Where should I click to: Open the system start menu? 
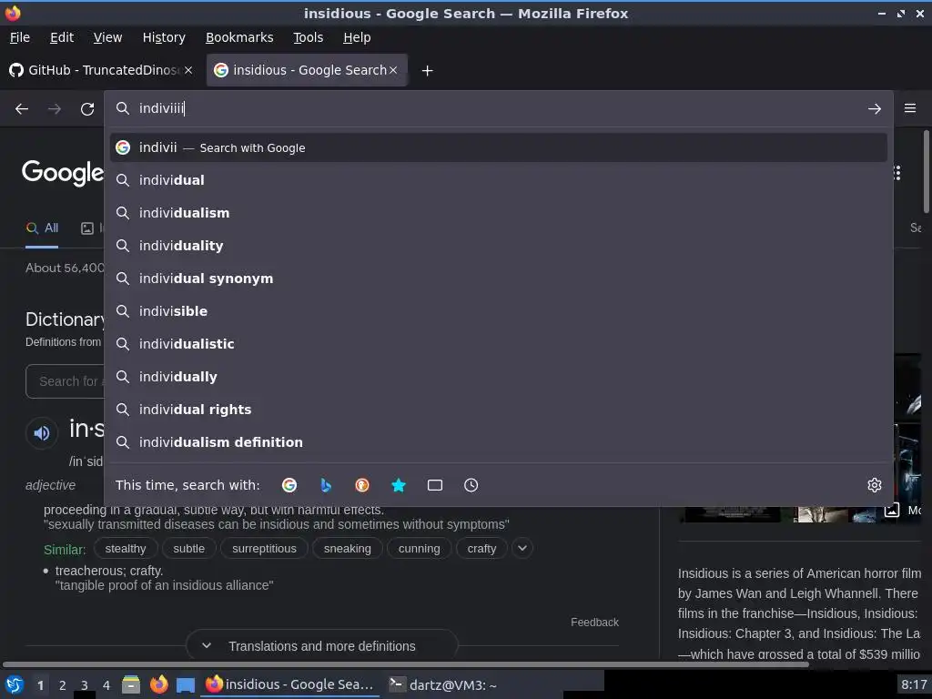[x=15, y=684]
